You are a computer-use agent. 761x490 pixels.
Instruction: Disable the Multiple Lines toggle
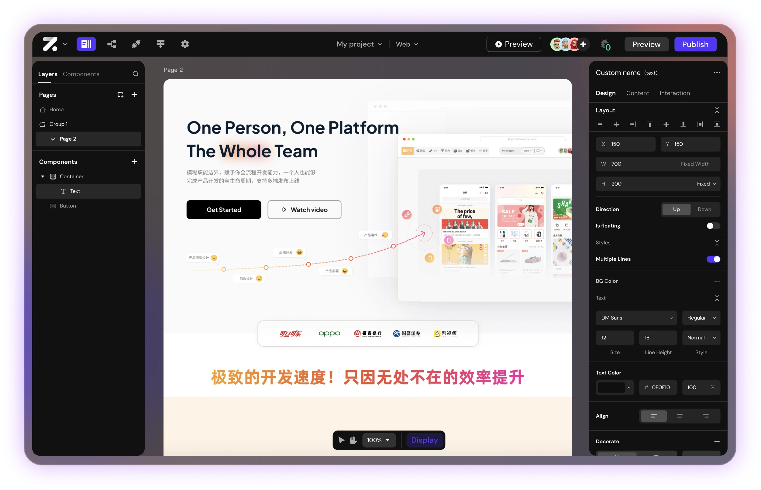[x=714, y=259]
